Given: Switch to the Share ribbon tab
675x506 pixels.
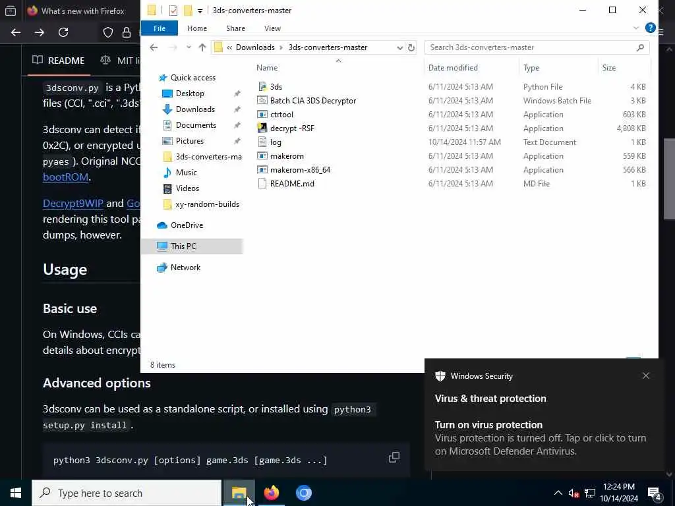Looking at the screenshot, I should 235,28.
